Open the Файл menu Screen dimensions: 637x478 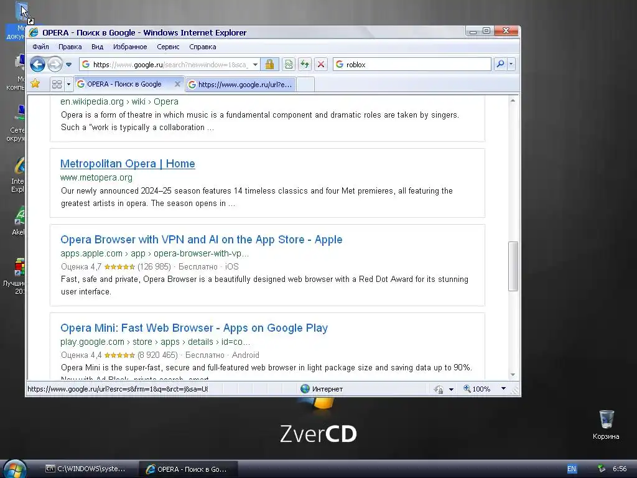coord(40,47)
